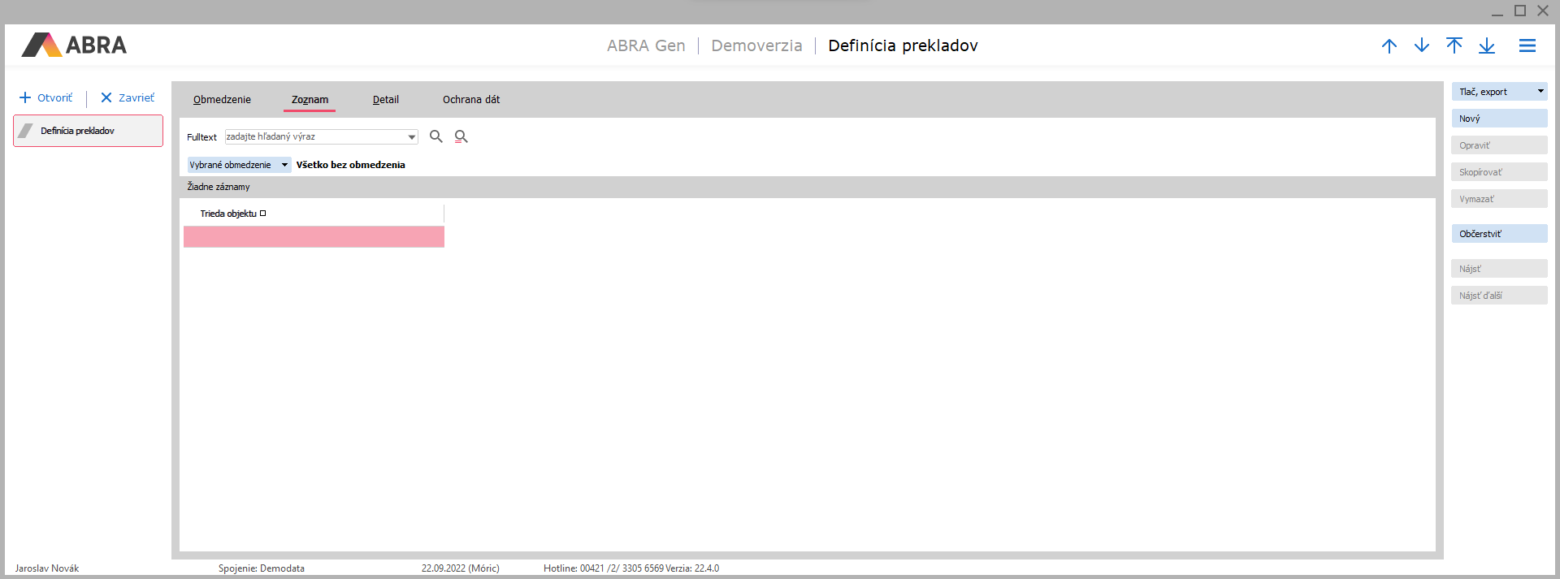The width and height of the screenshot is (1560, 579).
Task: Open the Vybrané obmedzenie dropdown
Action: point(239,165)
